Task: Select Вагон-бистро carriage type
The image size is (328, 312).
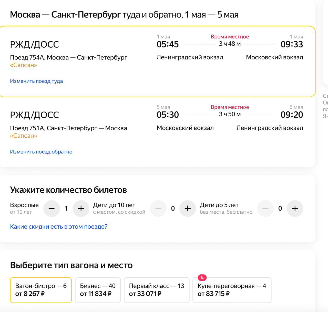Action: click(x=41, y=290)
